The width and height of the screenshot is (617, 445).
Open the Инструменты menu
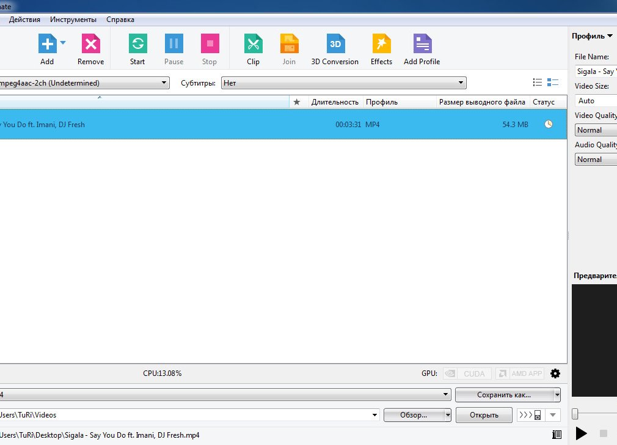(x=73, y=20)
